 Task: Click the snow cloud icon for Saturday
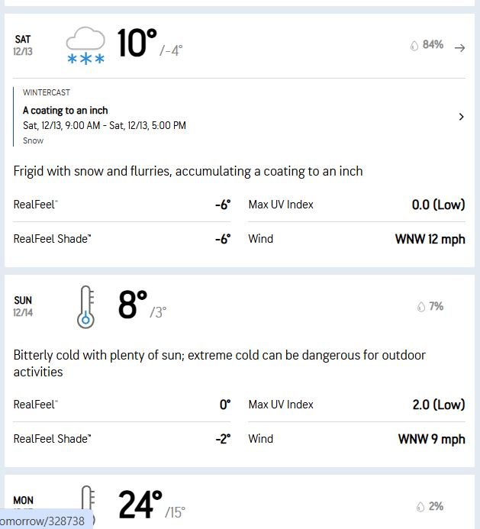click(x=85, y=46)
